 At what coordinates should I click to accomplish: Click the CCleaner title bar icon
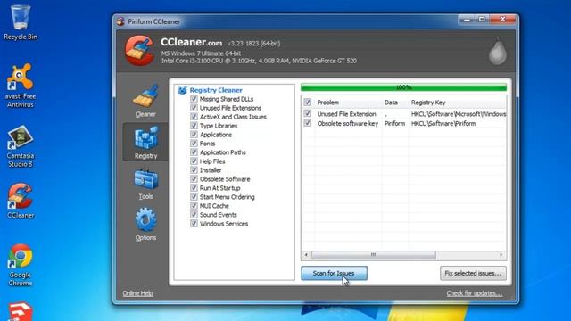pyautogui.click(x=120, y=21)
